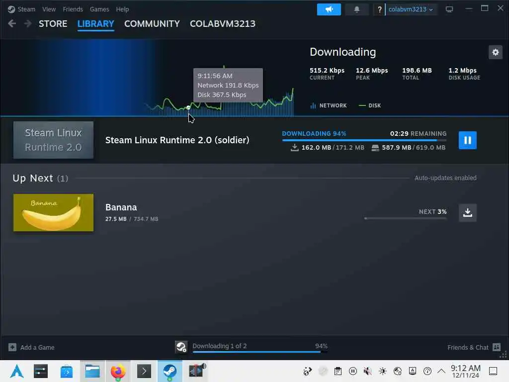This screenshot has height=382, width=509.
Task: Open the View menu
Action: pos(49,9)
